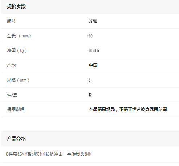Image resolution: width=179 pixels, height=166 pixels.
Task: Click the 全长L (mm) label
Action: point(19,36)
